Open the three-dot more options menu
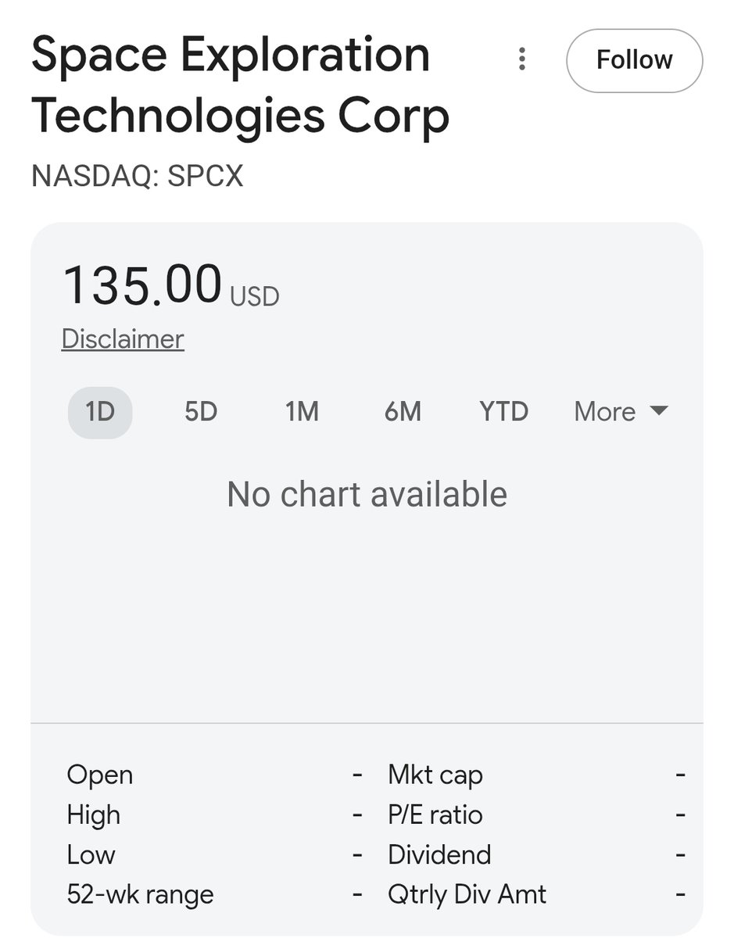Screen dimensions: 734x938 [522, 59]
